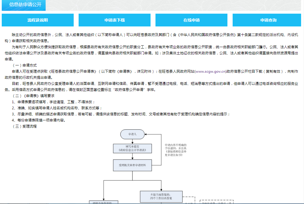Click requirement 4 每份申请表限填一项申请内容

click(x=38, y=120)
